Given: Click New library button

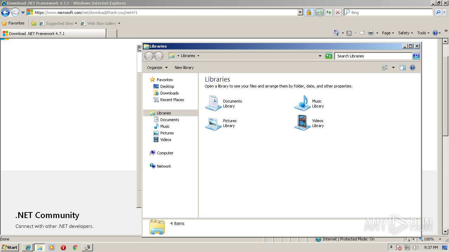Looking at the screenshot, I should (184, 68).
